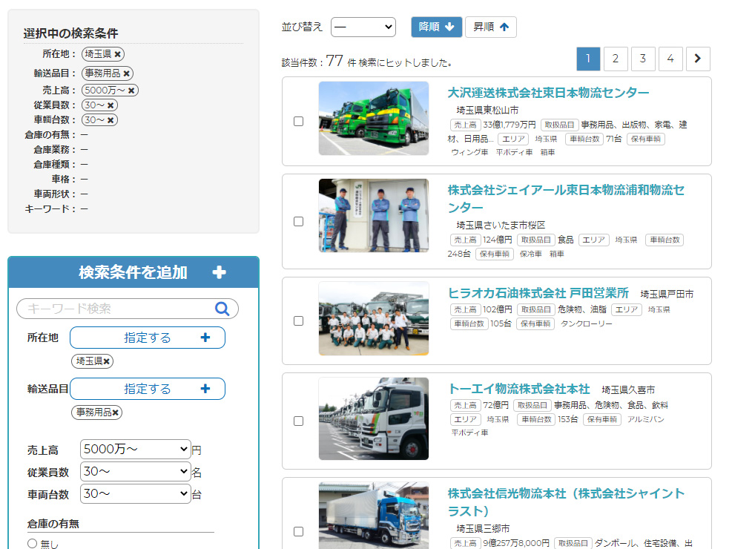Sort results in 昇順 ascending order
The height and width of the screenshot is (549, 732).
point(491,27)
